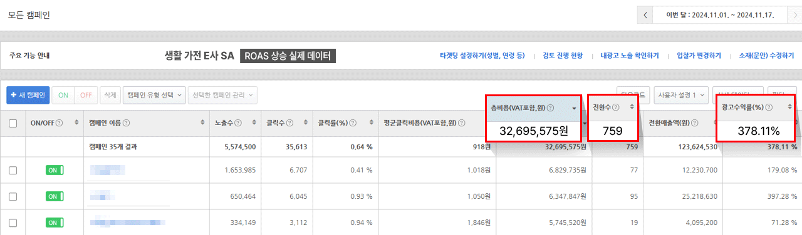The image size is (802, 235).
Task: Toggle ON switch for the 3,112 clicks campaign
Action: pyautogui.click(x=55, y=222)
